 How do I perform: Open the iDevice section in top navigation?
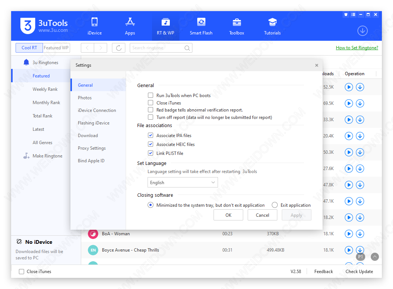(x=95, y=26)
